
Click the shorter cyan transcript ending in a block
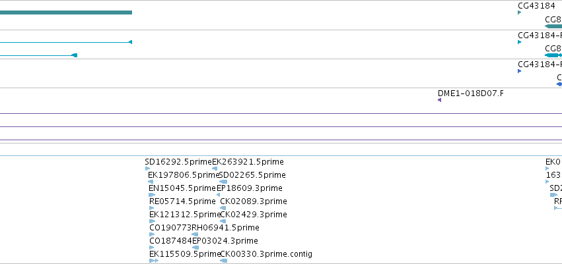pos(38,55)
